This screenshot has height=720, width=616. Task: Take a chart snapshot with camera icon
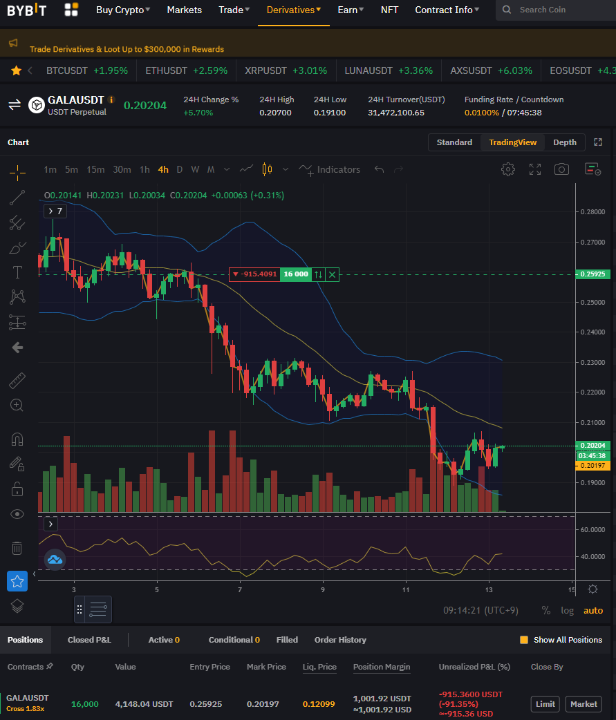(x=561, y=169)
